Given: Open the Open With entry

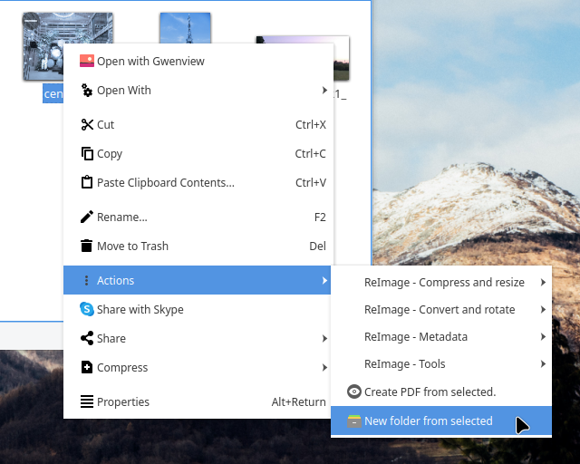Looking at the screenshot, I should pos(198,91).
